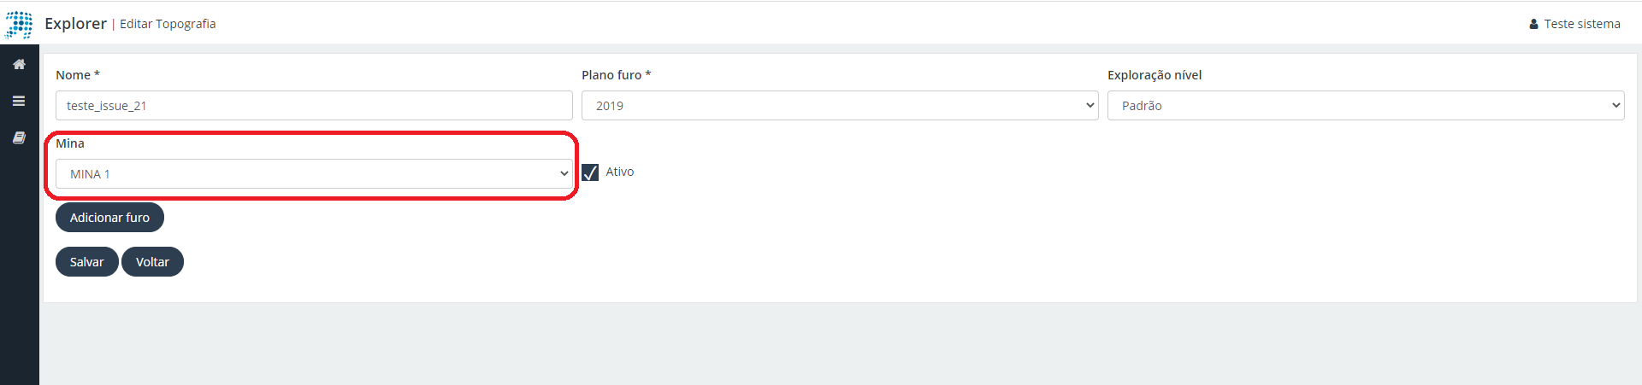Click the Explorer title text
This screenshot has width=1642, height=385.
pyautogui.click(x=75, y=24)
